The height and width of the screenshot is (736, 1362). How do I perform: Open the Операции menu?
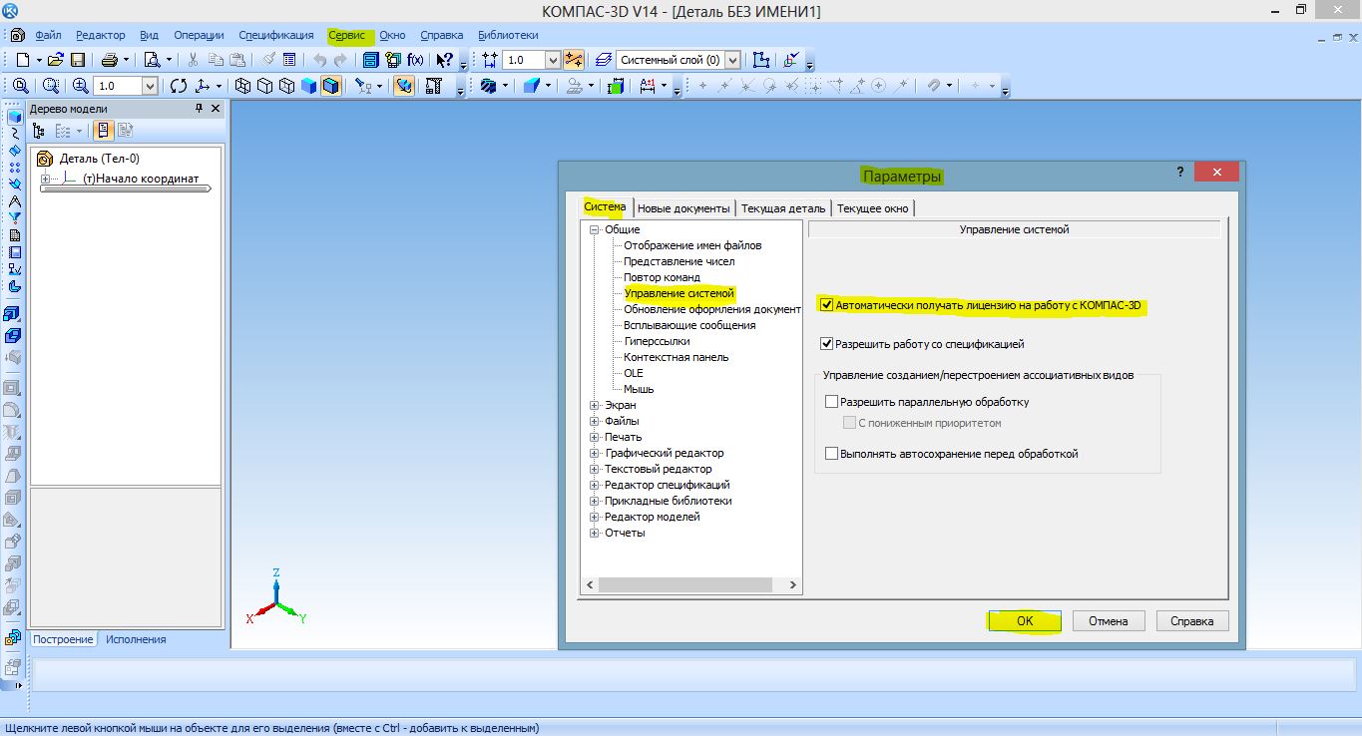[x=199, y=35]
